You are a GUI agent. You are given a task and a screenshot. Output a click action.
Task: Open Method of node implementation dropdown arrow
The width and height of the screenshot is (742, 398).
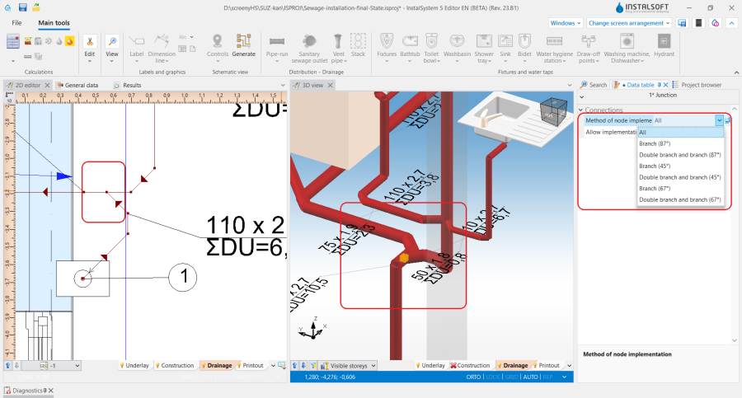[719, 120]
